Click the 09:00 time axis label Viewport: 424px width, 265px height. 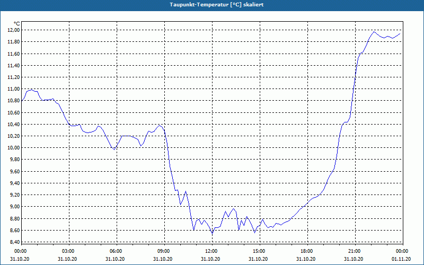pyautogui.click(x=164, y=251)
